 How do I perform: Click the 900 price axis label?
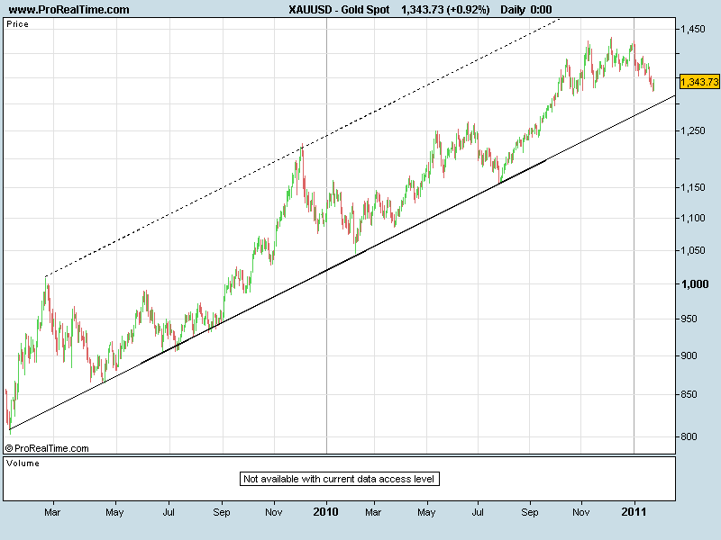tap(689, 355)
